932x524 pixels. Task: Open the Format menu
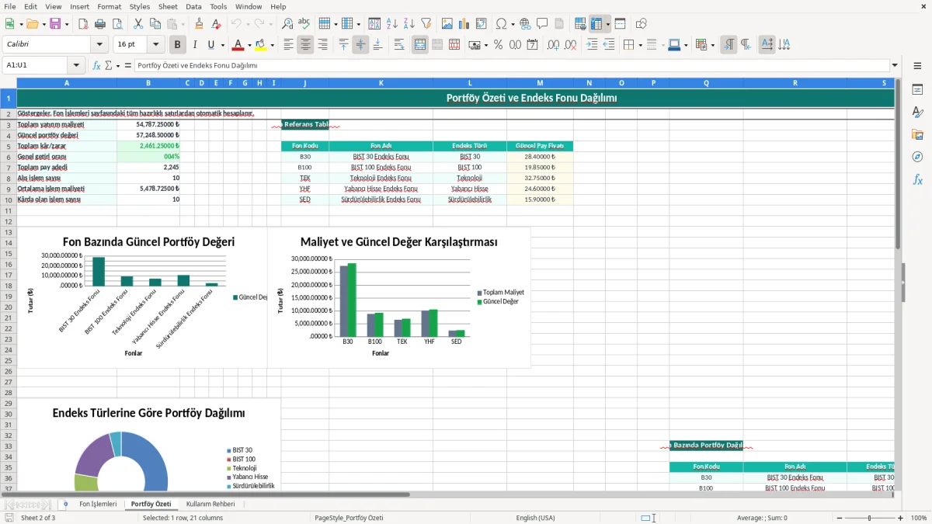tap(109, 6)
